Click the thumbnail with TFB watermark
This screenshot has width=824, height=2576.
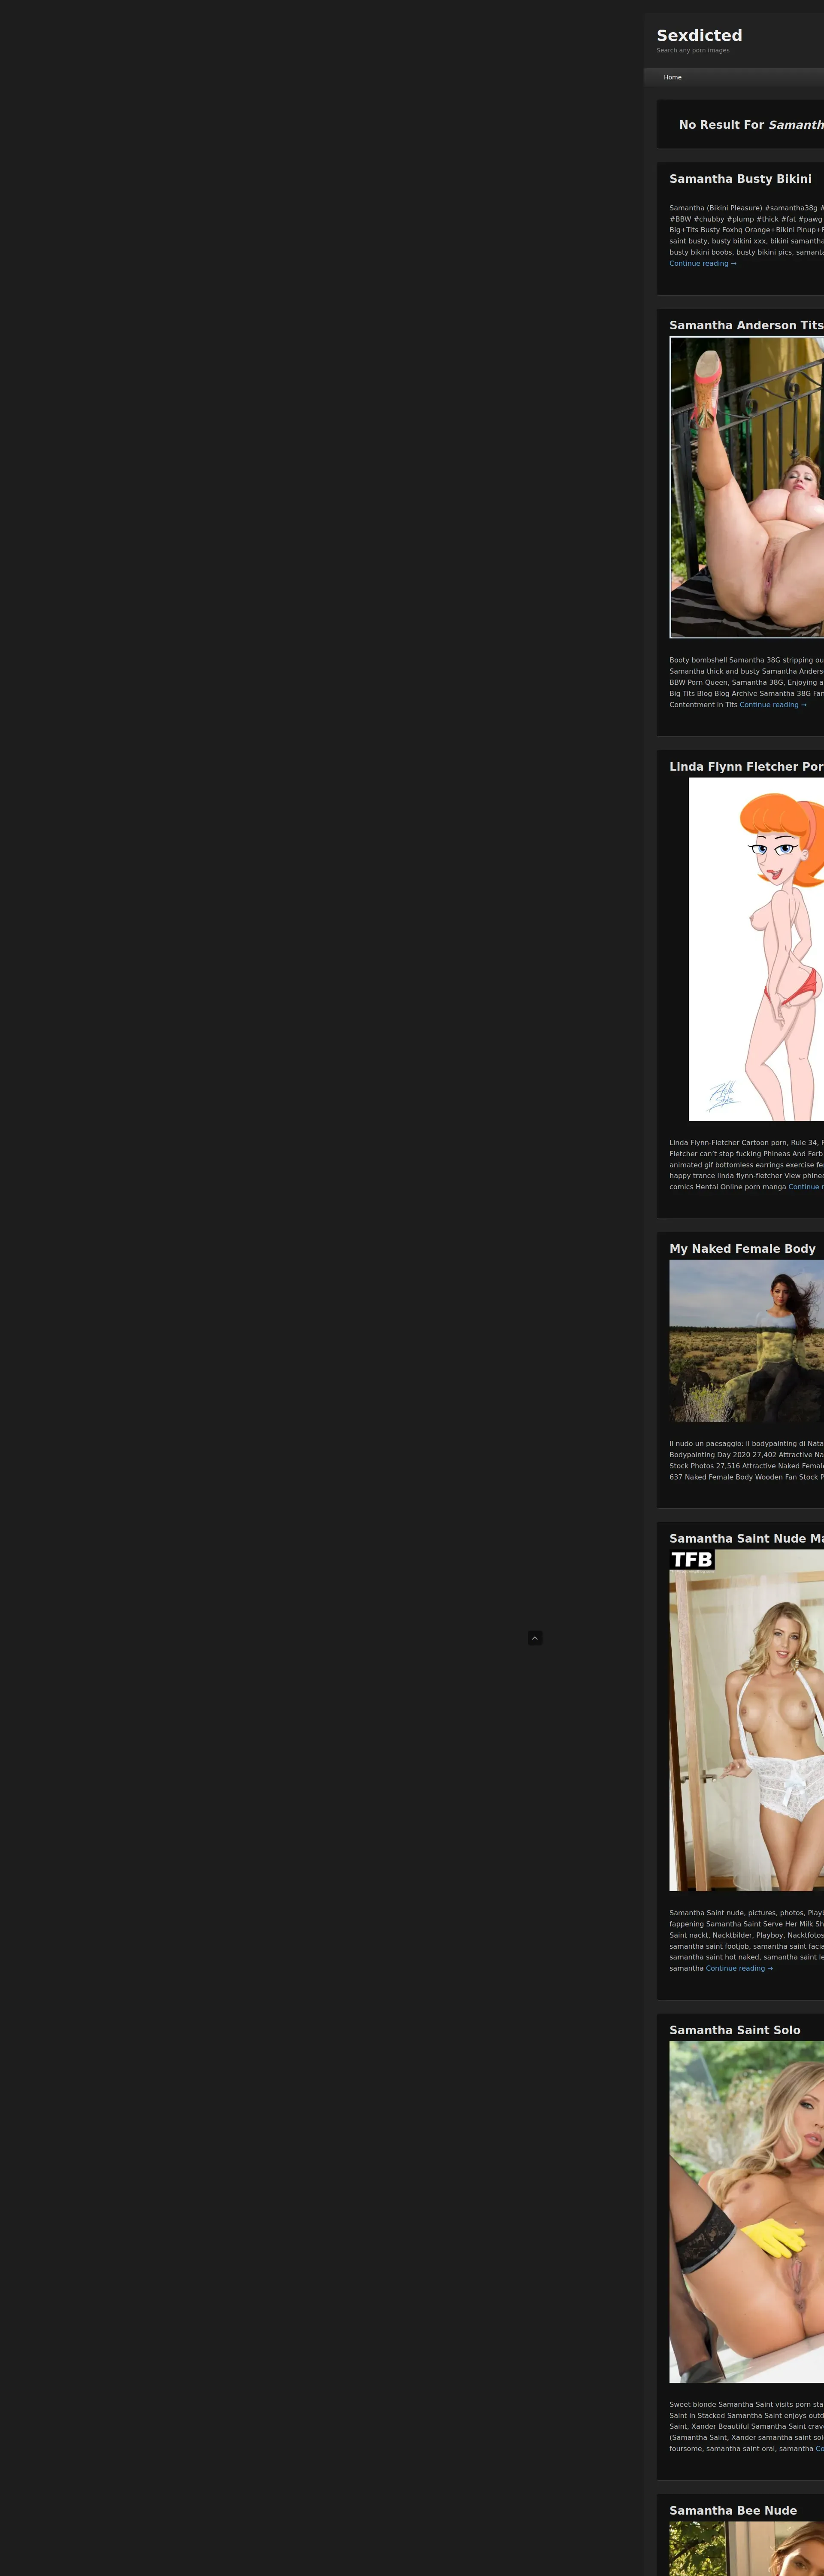pos(746,1720)
